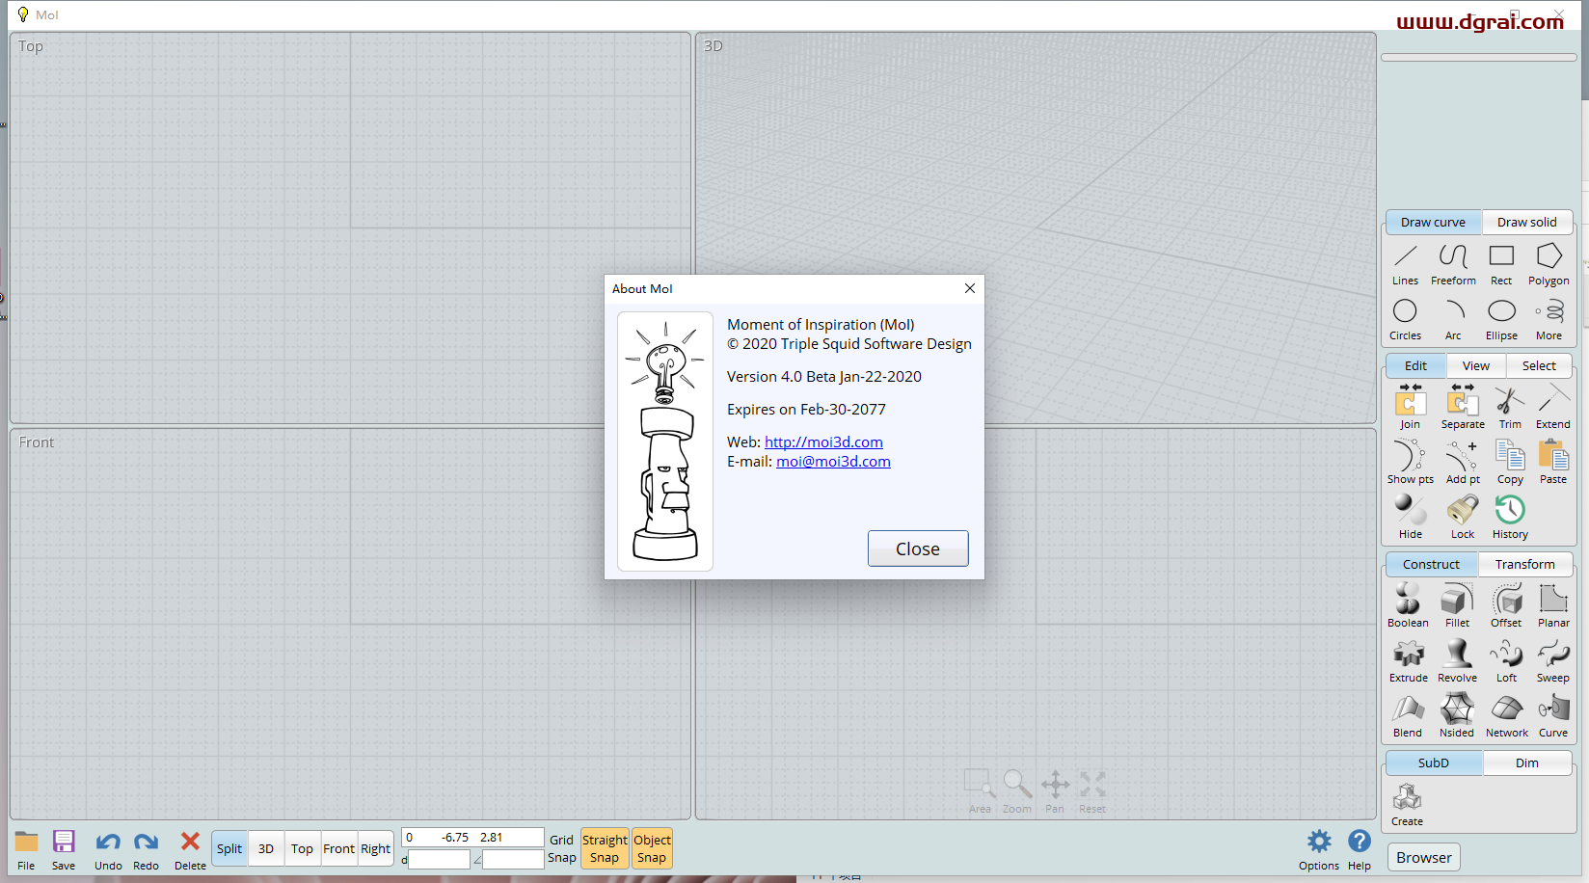Viewport: 1589px width, 883px height.
Task: Switch to the Select tab
Action: click(1539, 365)
